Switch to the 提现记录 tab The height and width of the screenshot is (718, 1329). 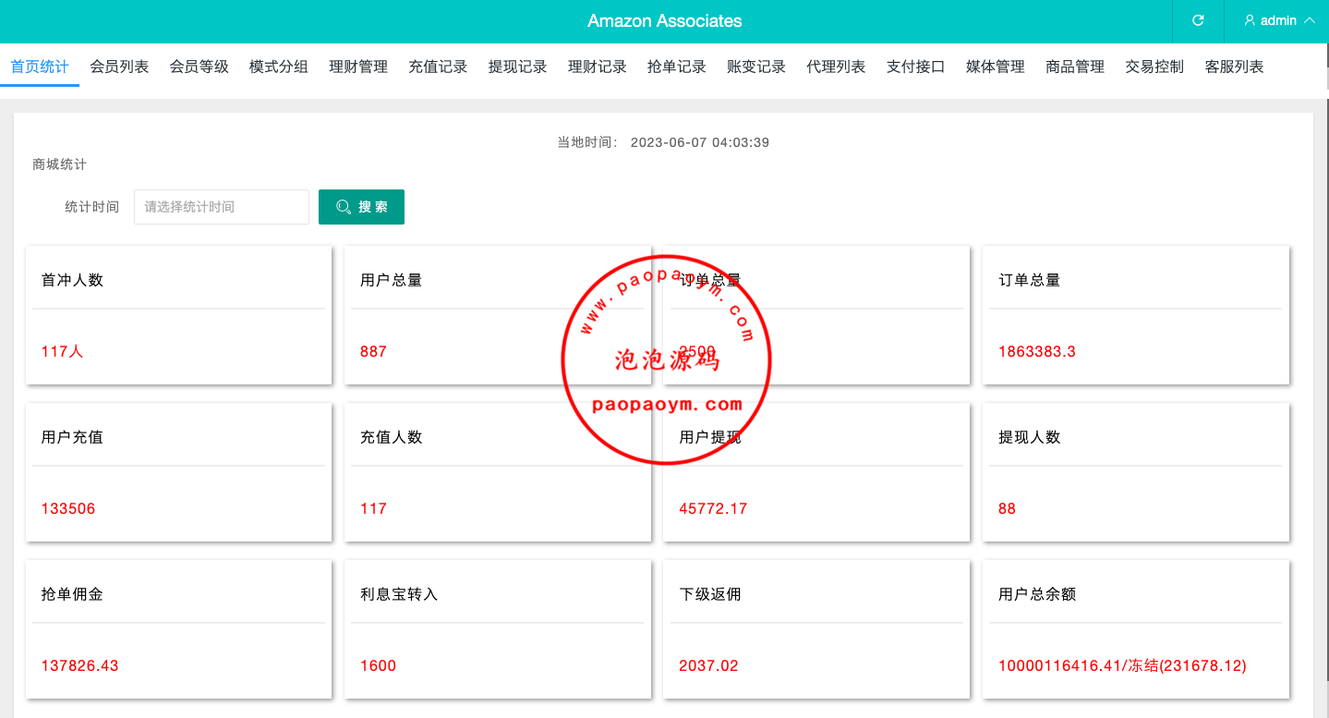click(517, 67)
